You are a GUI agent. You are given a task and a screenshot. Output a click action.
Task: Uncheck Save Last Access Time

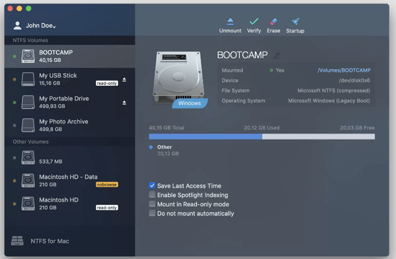(x=152, y=186)
